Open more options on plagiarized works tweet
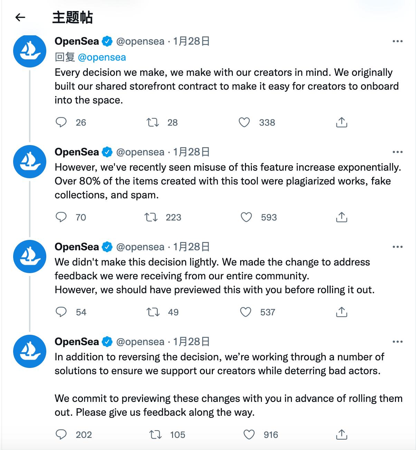The width and height of the screenshot is (416, 450). pos(398,152)
